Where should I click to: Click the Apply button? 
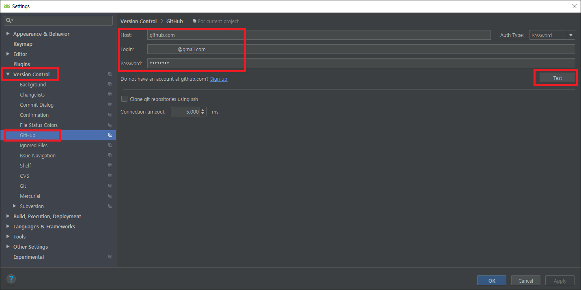coord(560,281)
